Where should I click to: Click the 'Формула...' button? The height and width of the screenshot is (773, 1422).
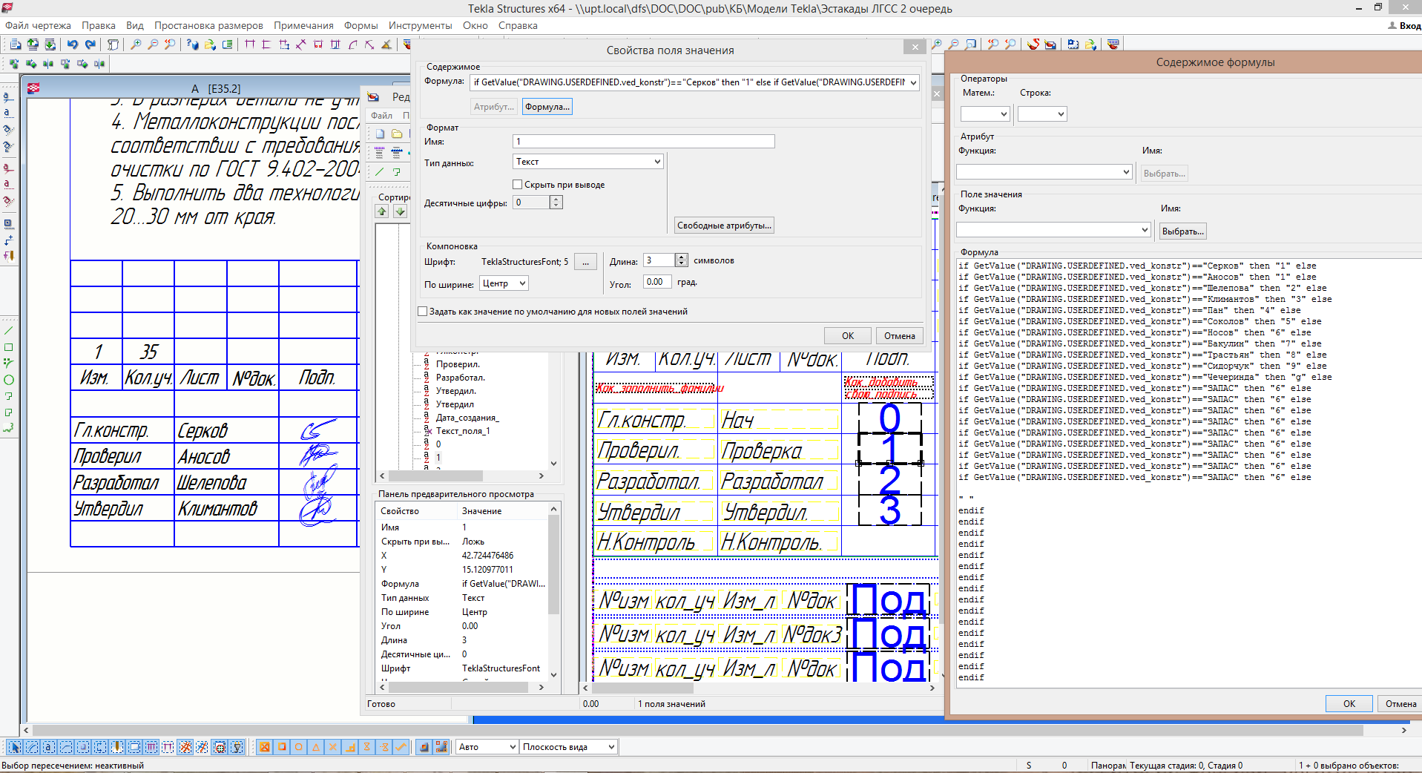pos(547,107)
